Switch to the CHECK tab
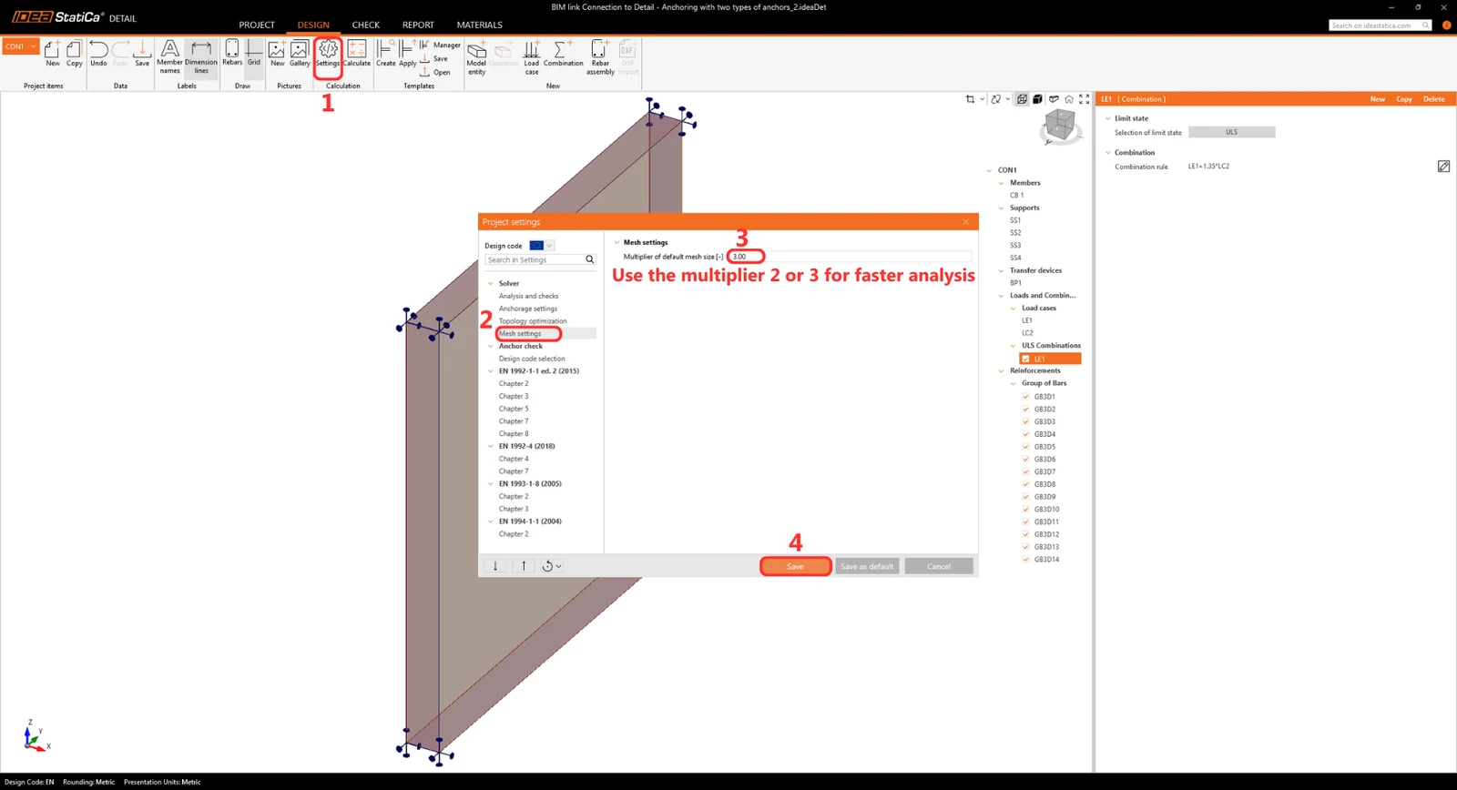Viewport: 1457px width, 790px height. (366, 25)
